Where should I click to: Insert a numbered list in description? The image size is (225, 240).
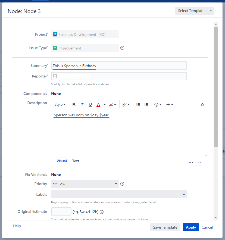point(146,105)
